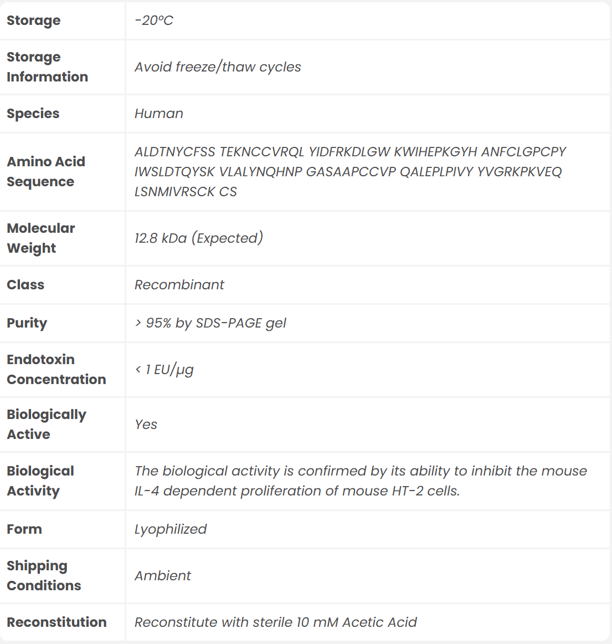Click the 'Yes' value for Biologically Active

click(x=146, y=425)
